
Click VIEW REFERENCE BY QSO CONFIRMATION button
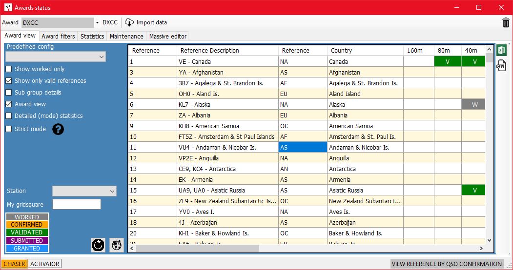447,264
